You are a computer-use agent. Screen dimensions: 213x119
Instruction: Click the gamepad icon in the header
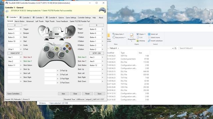pyautogui.click(x=102, y=10)
